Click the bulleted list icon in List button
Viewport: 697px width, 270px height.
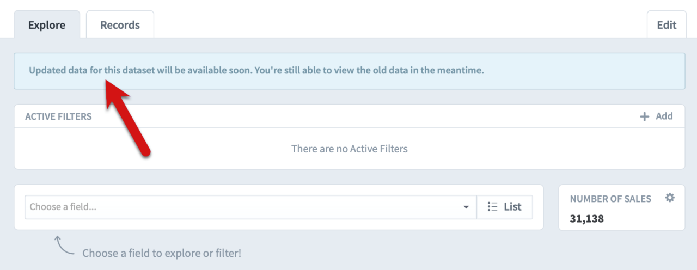click(x=493, y=207)
